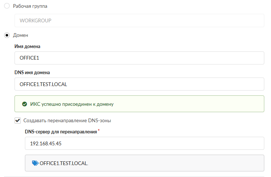This screenshot has height=177, width=271.
Task: Click the Имя домена field label
Action: [28, 47]
